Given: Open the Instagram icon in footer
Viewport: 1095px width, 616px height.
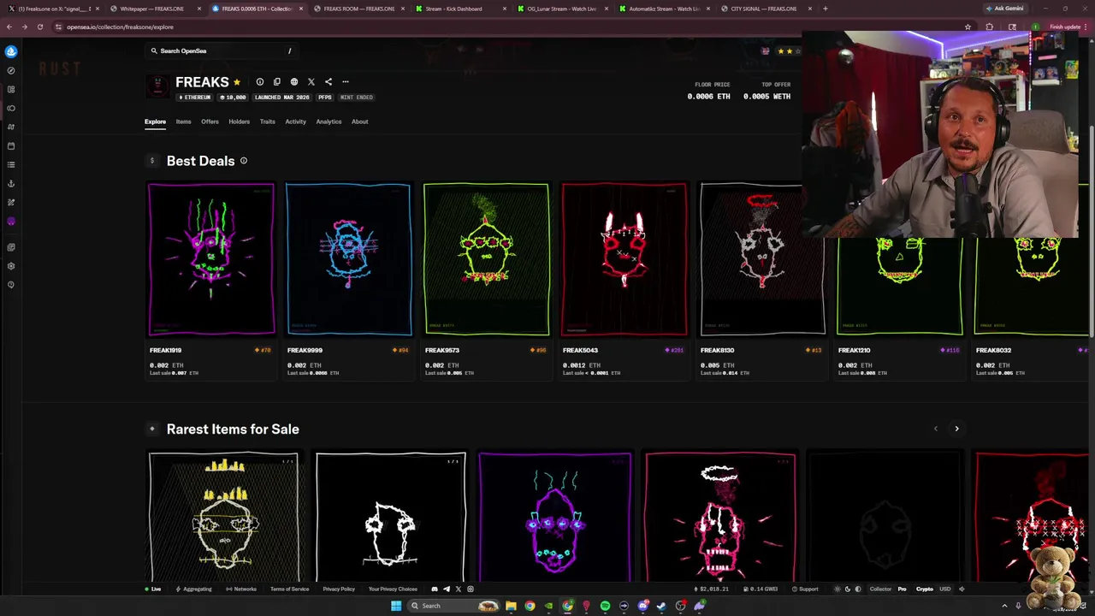Looking at the screenshot, I should [x=471, y=589].
